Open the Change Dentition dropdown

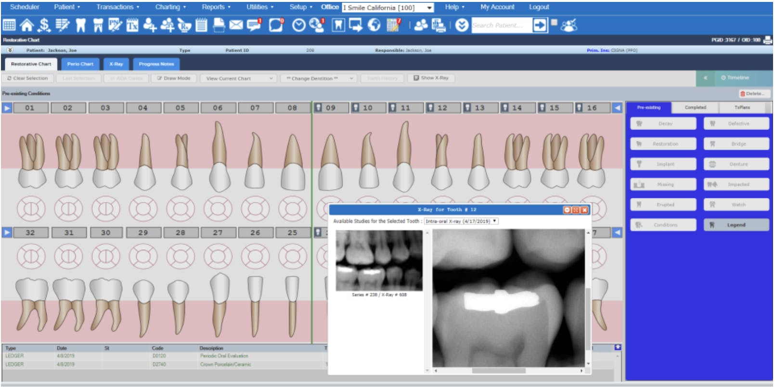click(319, 78)
